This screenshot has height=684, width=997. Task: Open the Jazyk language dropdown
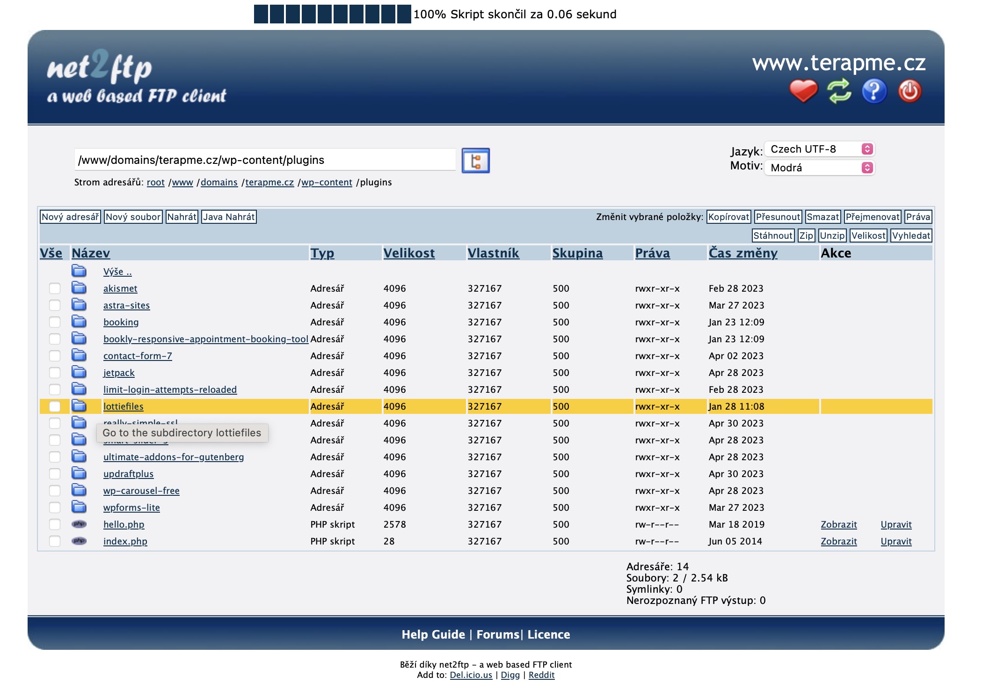point(819,149)
